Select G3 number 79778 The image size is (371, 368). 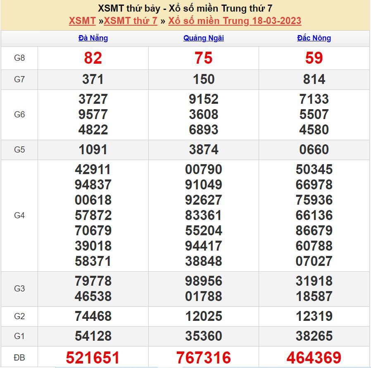tap(93, 281)
